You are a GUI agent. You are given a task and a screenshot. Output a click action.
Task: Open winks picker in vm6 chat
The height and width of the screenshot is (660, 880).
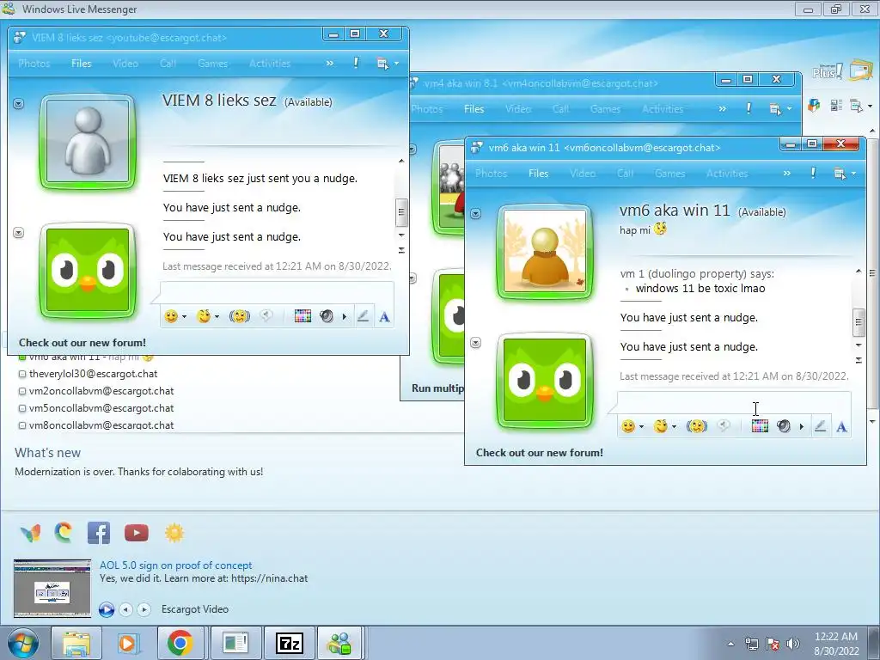pyautogui.click(x=661, y=426)
